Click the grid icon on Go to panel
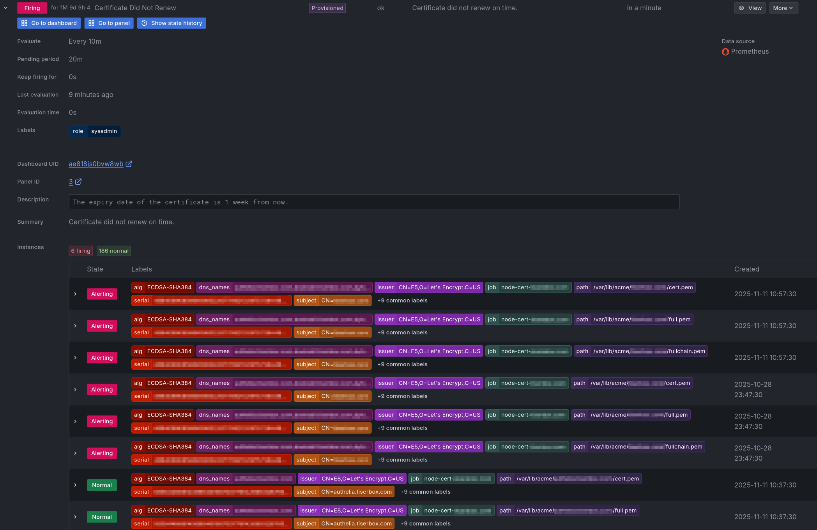817x530 pixels. (x=91, y=23)
